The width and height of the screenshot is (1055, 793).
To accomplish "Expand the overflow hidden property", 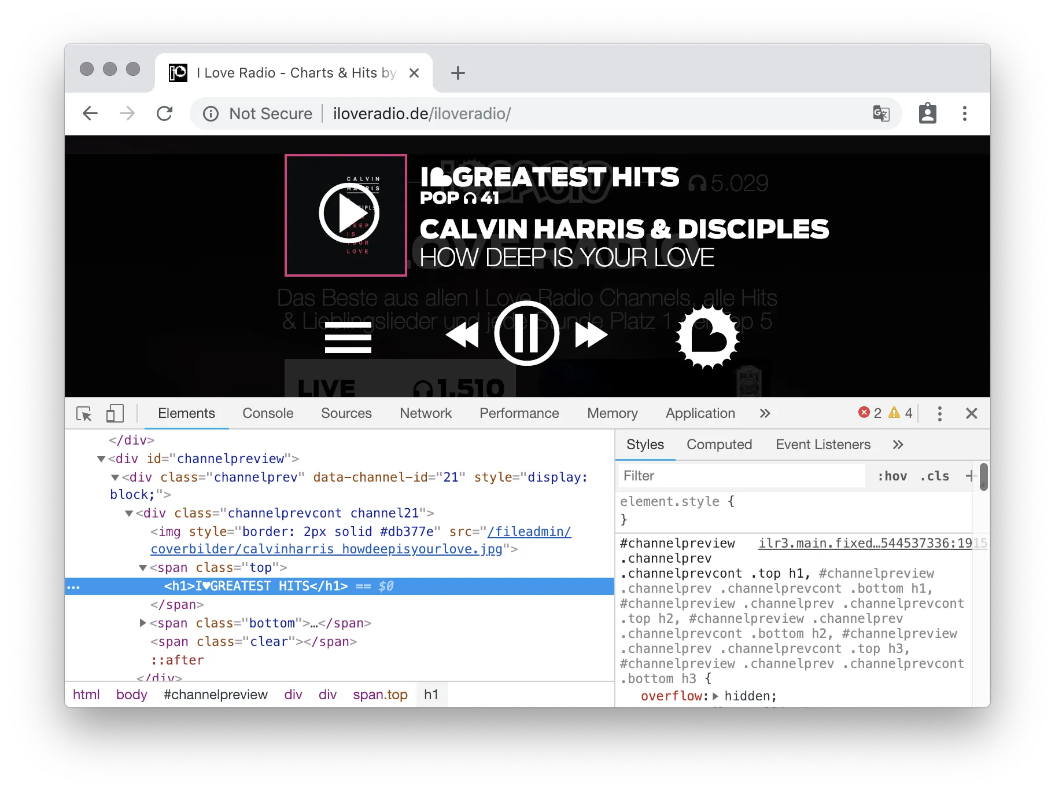I will coord(715,696).
